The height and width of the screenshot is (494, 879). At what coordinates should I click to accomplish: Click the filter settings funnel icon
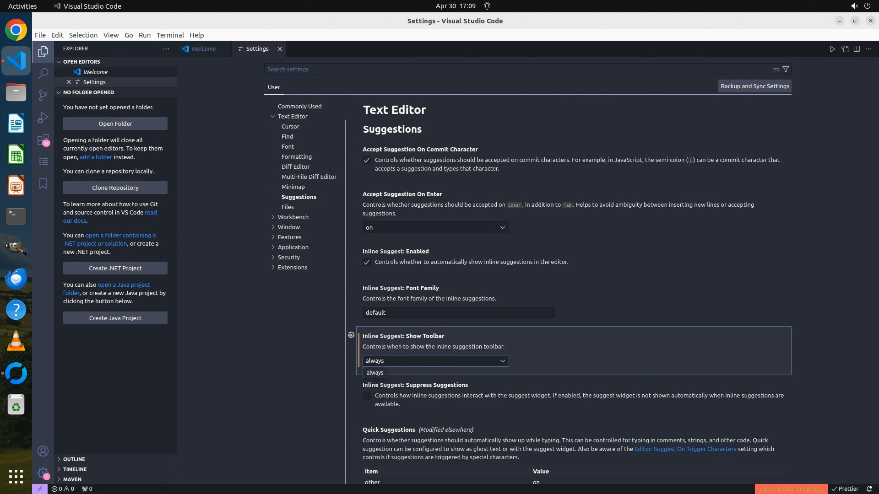point(786,69)
